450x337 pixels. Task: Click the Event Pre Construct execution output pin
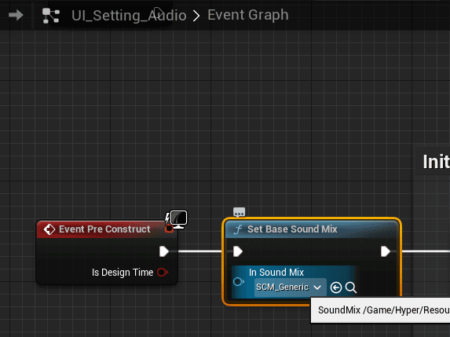click(164, 251)
